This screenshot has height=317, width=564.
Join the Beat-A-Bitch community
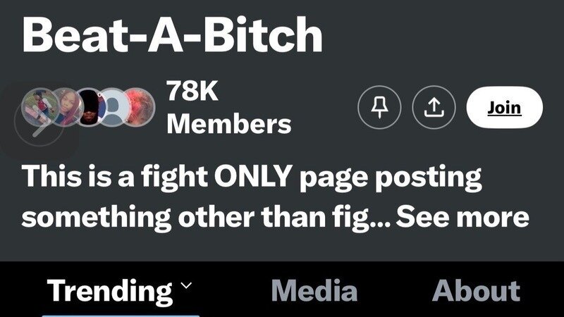[504, 107]
